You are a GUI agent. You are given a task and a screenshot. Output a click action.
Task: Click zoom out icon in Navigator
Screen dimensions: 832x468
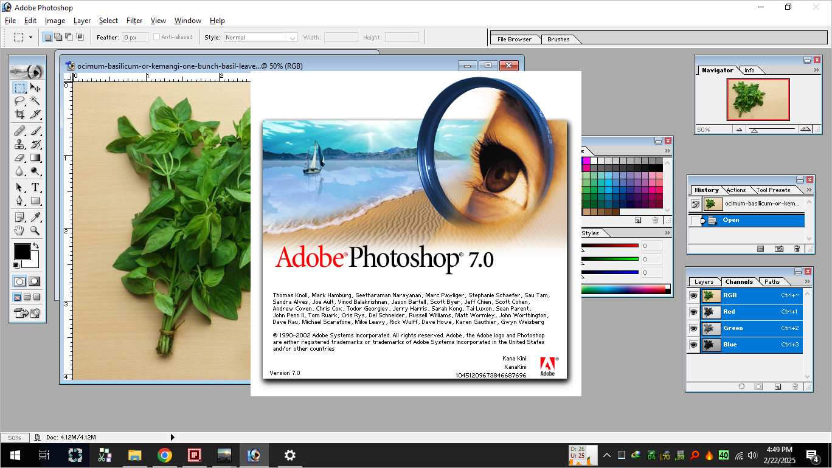(740, 129)
